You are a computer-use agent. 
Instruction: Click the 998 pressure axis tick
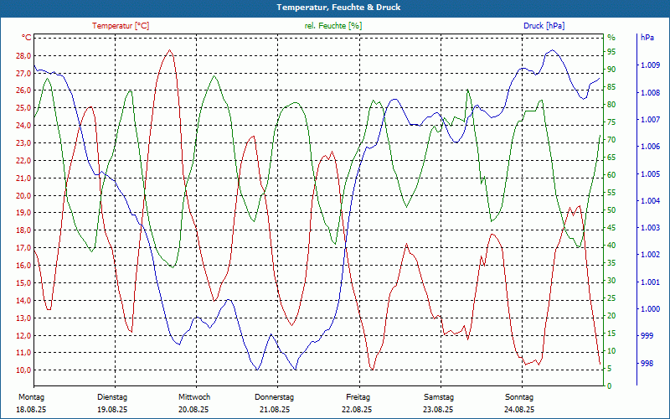647,363
